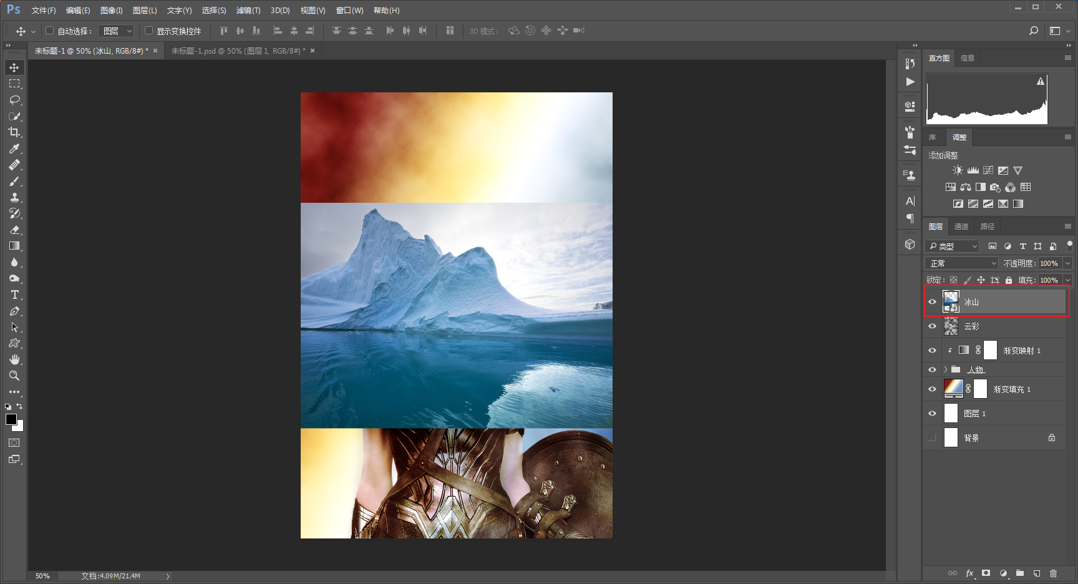Open the blend mode 正常 dropdown
Image resolution: width=1078 pixels, height=584 pixels.
click(x=963, y=263)
